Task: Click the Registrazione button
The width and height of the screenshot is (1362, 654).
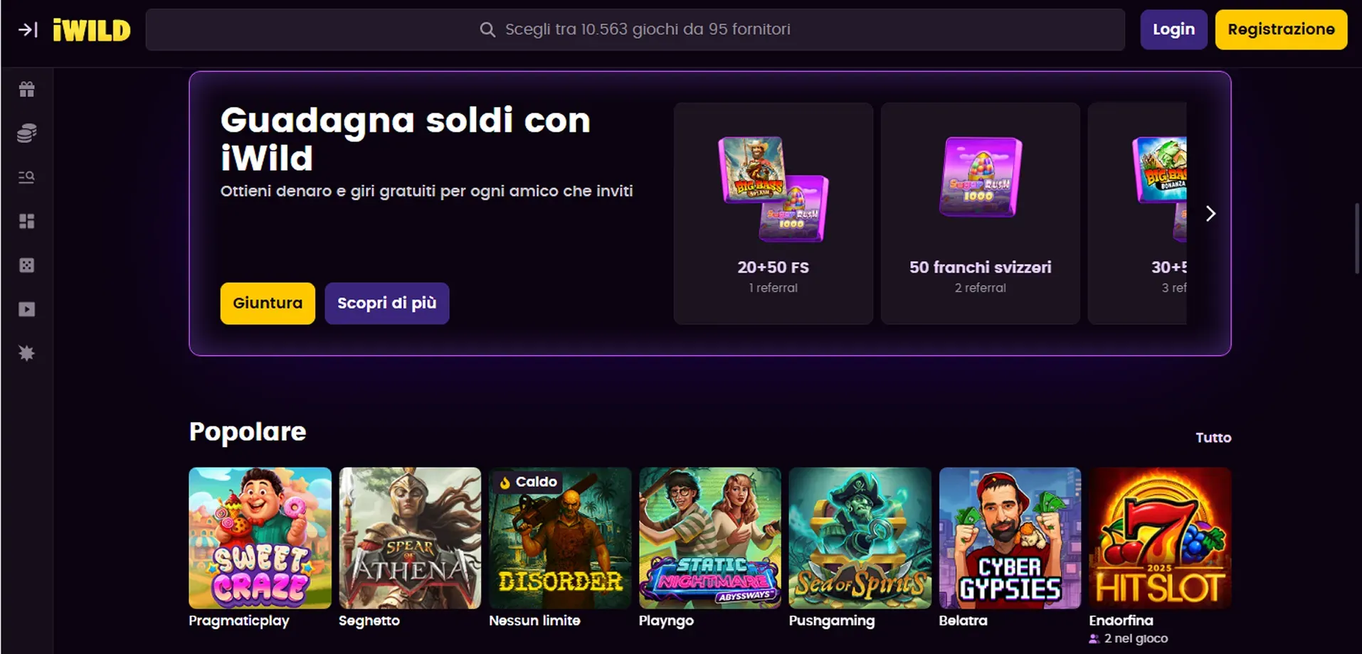Action: coord(1281,30)
